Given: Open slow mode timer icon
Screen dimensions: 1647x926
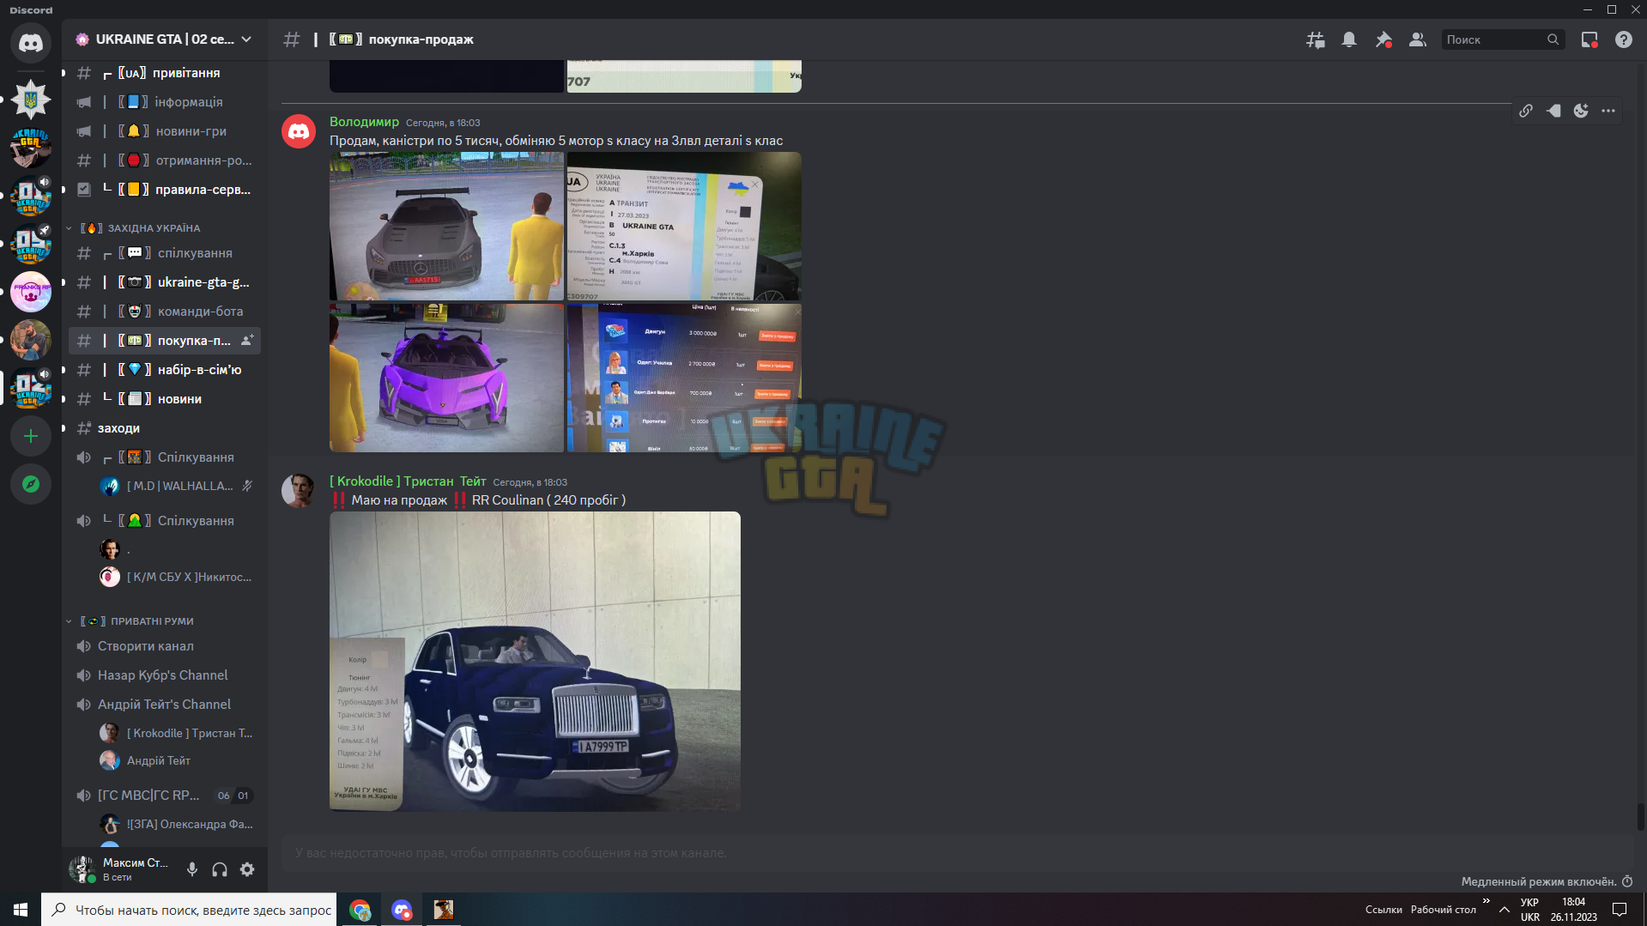Looking at the screenshot, I should pos(1627,881).
